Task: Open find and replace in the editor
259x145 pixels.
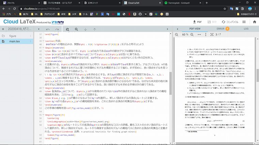Action: (67, 29)
